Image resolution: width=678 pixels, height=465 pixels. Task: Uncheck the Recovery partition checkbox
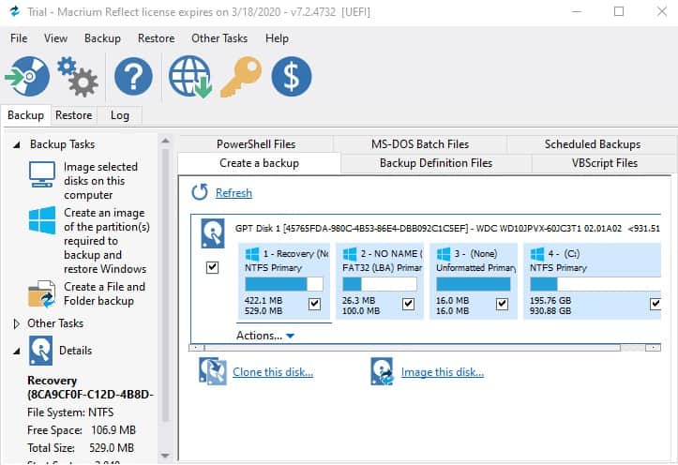point(315,305)
